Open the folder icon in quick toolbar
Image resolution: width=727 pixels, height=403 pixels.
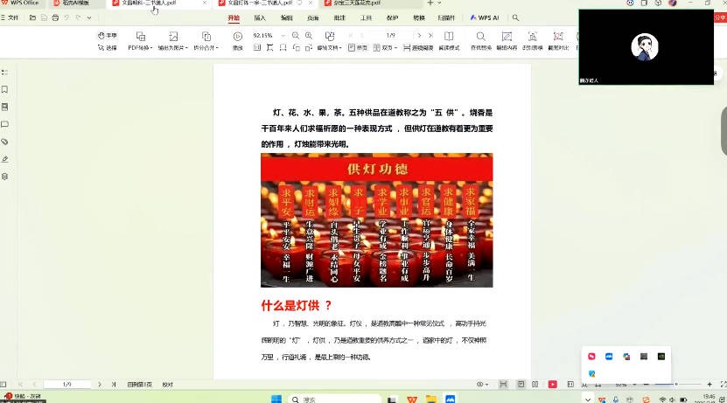32,17
